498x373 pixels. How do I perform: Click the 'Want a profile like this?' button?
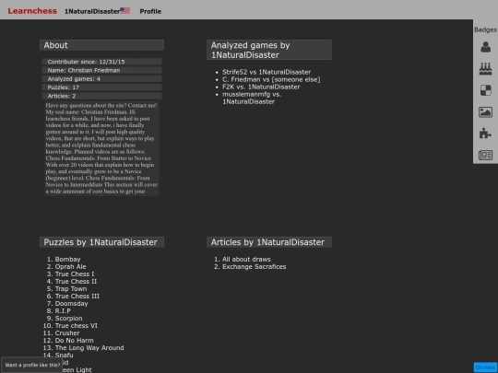click(32, 365)
